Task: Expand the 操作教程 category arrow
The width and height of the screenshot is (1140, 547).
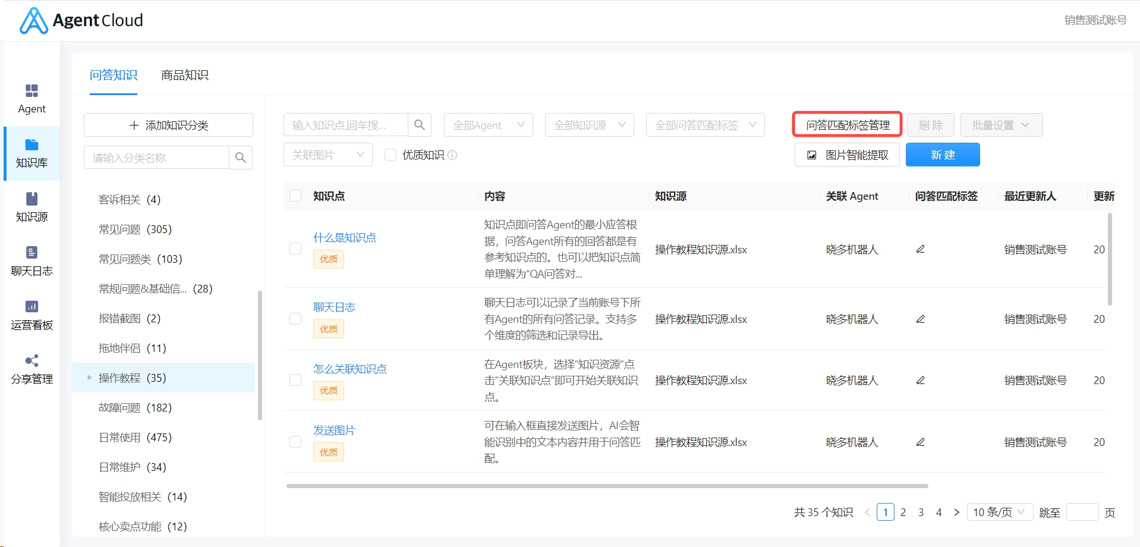Action: [x=90, y=378]
